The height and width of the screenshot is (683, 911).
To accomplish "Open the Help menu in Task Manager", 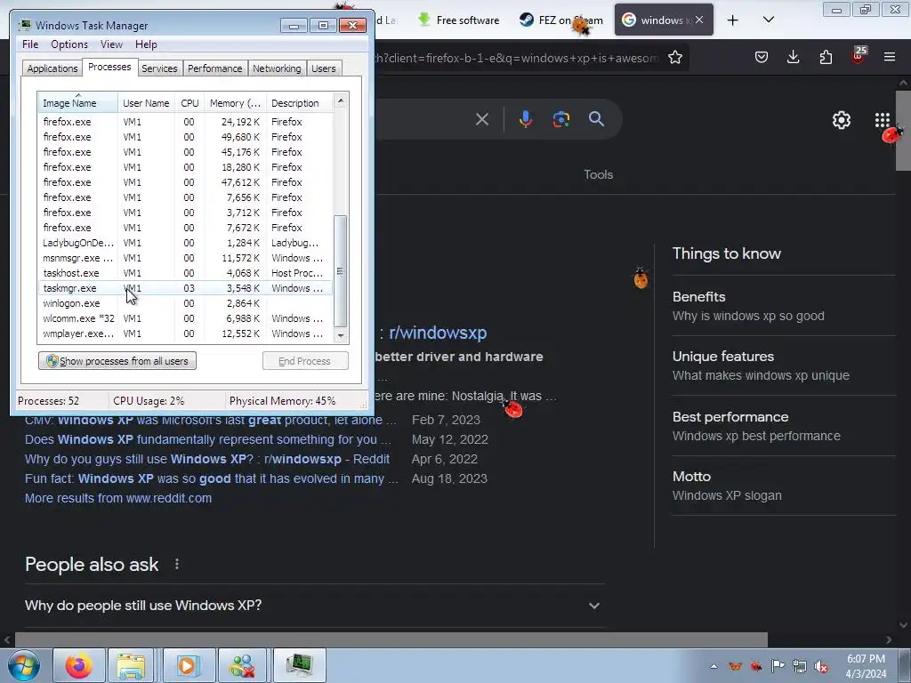I will [x=146, y=44].
